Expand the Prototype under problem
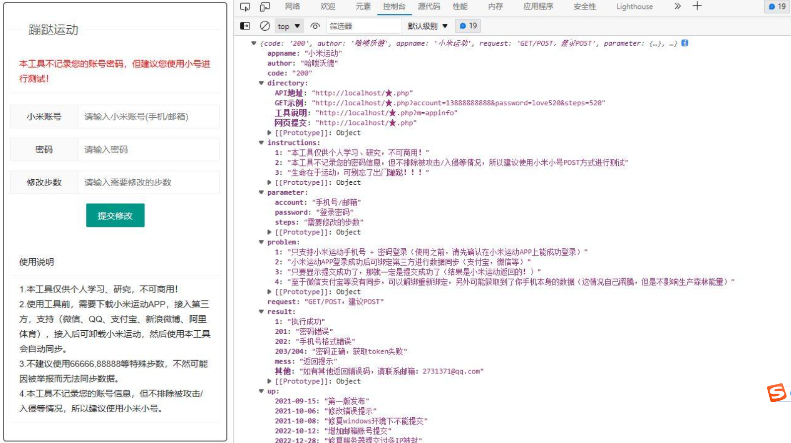 (269, 292)
